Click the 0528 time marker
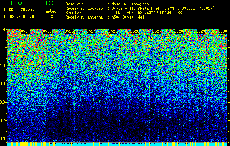 pyautogui.click(x=179, y=31)
